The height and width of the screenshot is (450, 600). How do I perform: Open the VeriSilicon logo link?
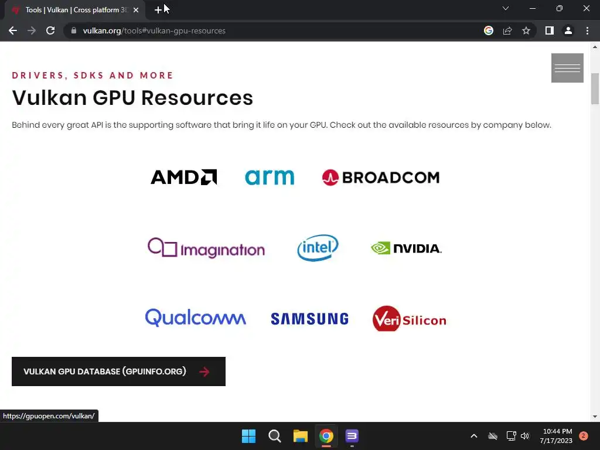pyautogui.click(x=409, y=318)
